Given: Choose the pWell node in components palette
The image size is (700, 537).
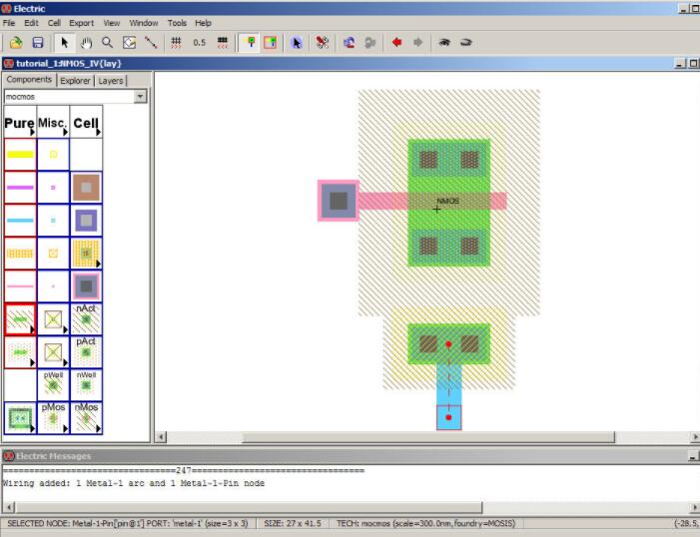Looking at the screenshot, I should (53, 385).
